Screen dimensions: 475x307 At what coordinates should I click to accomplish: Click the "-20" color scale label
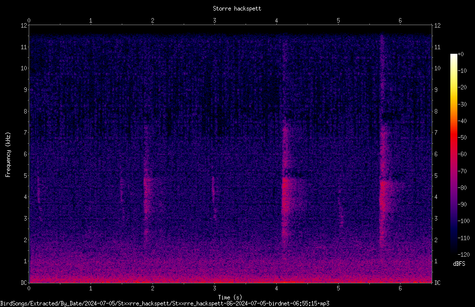coord(462,87)
